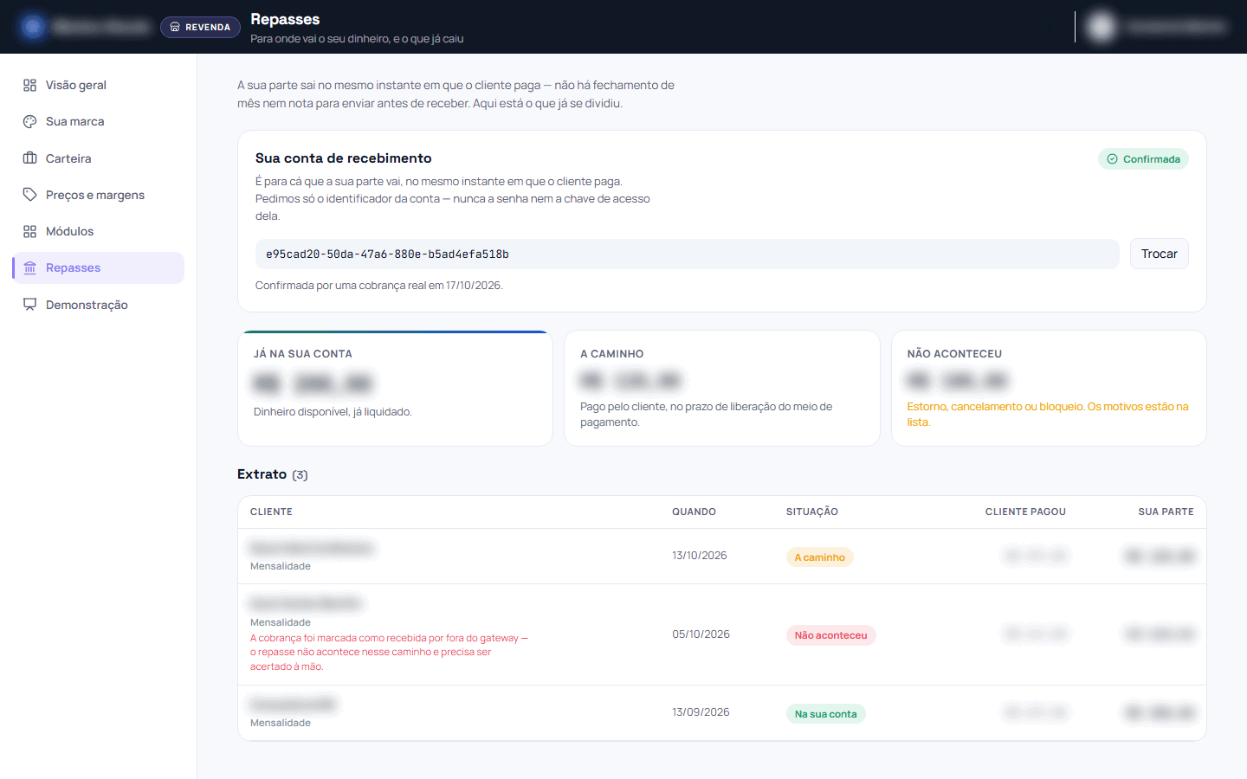Click Mensalidade label in 13/10/2026 row
Image resolution: width=1247 pixels, height=779 pixels.
pyautogui.click(x=280, y=566)
